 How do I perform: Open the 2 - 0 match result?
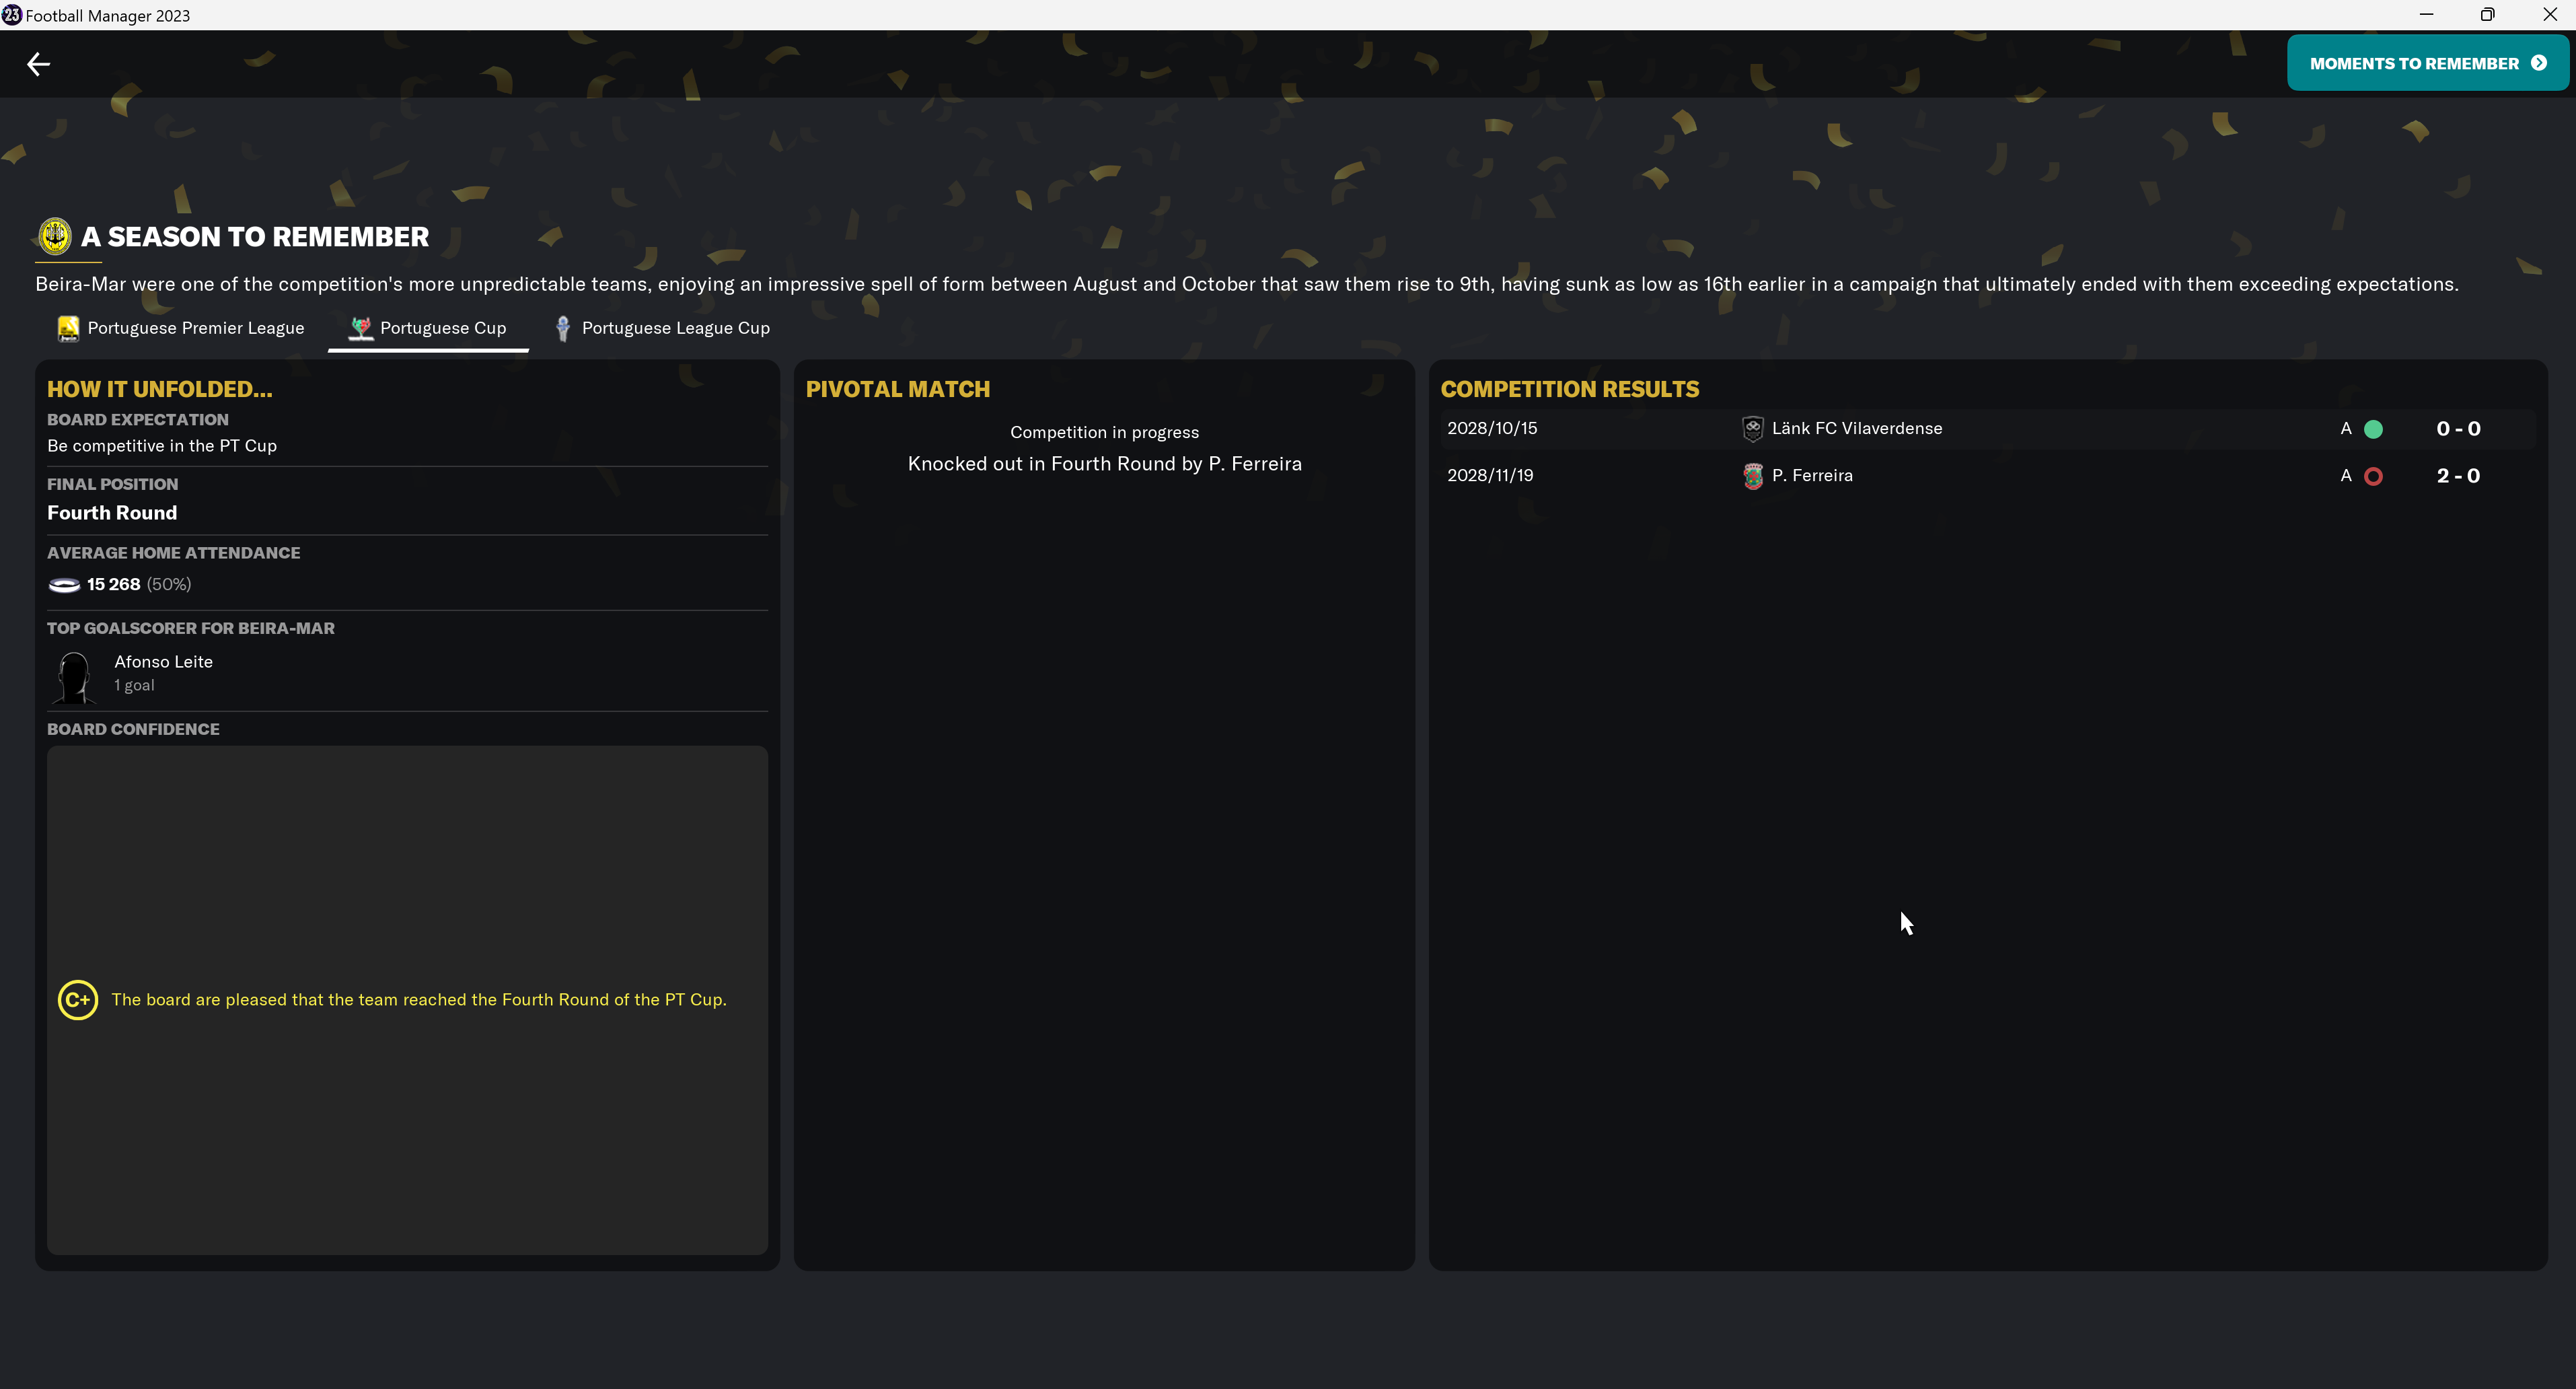pyautogui.click(x=2458, y=475)
